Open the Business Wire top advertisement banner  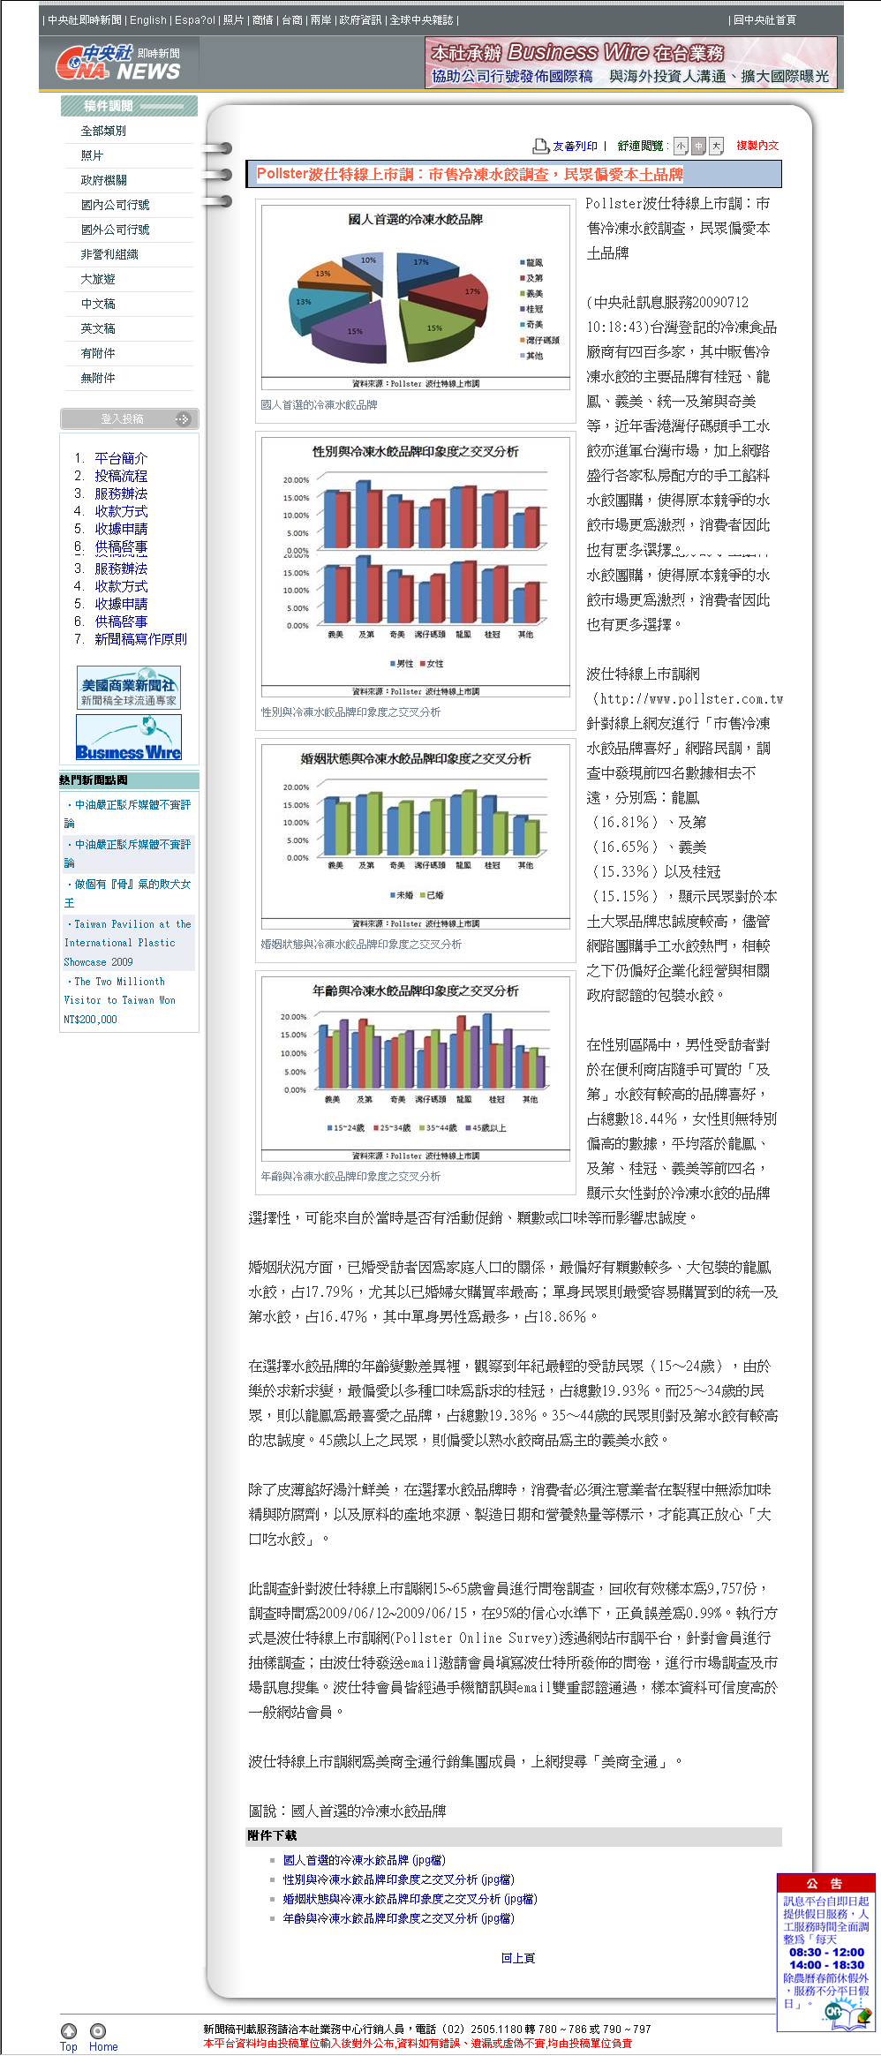630,63
